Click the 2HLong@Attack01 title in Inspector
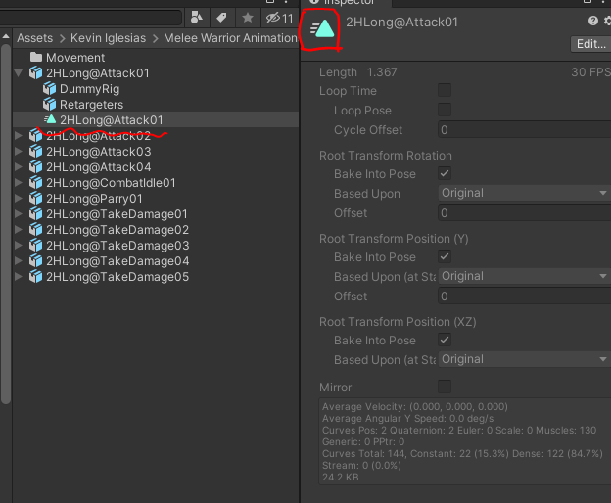The width and height of the screenshot is (611, 503). pos(401,23)
